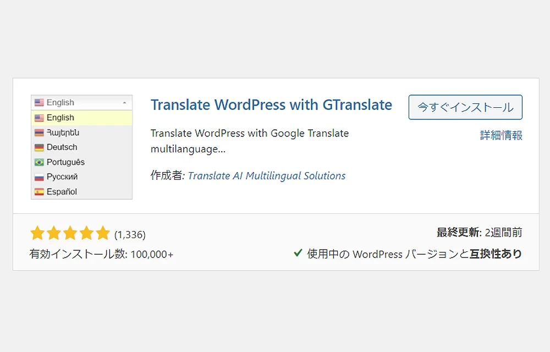
Task: Click the WordPress バージョンと互換性あり compatibility text
Action: [x=437, y=254]
